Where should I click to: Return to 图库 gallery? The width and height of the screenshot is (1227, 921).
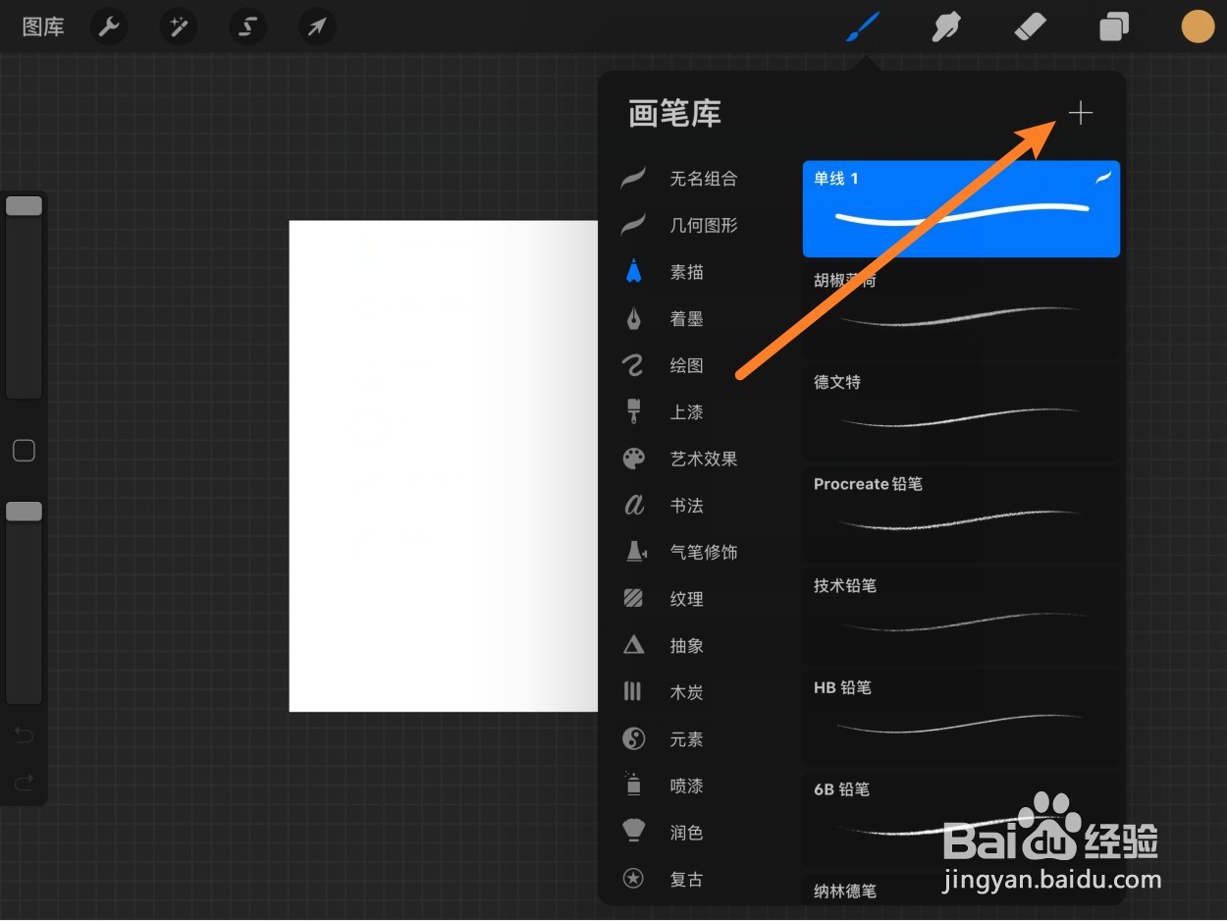pos(43,27)
